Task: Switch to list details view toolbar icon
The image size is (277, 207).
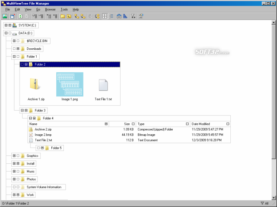Action: point(111,16)
